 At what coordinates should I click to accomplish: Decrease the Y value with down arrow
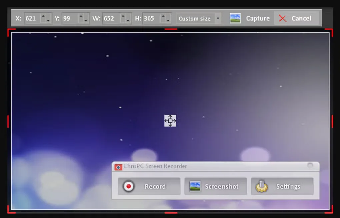pos(86,21)
